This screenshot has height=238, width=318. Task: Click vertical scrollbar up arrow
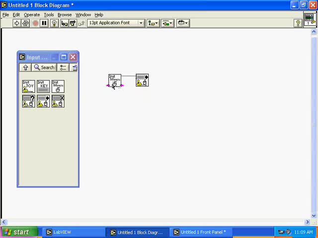pyautogui.click(x=314, y=32)
